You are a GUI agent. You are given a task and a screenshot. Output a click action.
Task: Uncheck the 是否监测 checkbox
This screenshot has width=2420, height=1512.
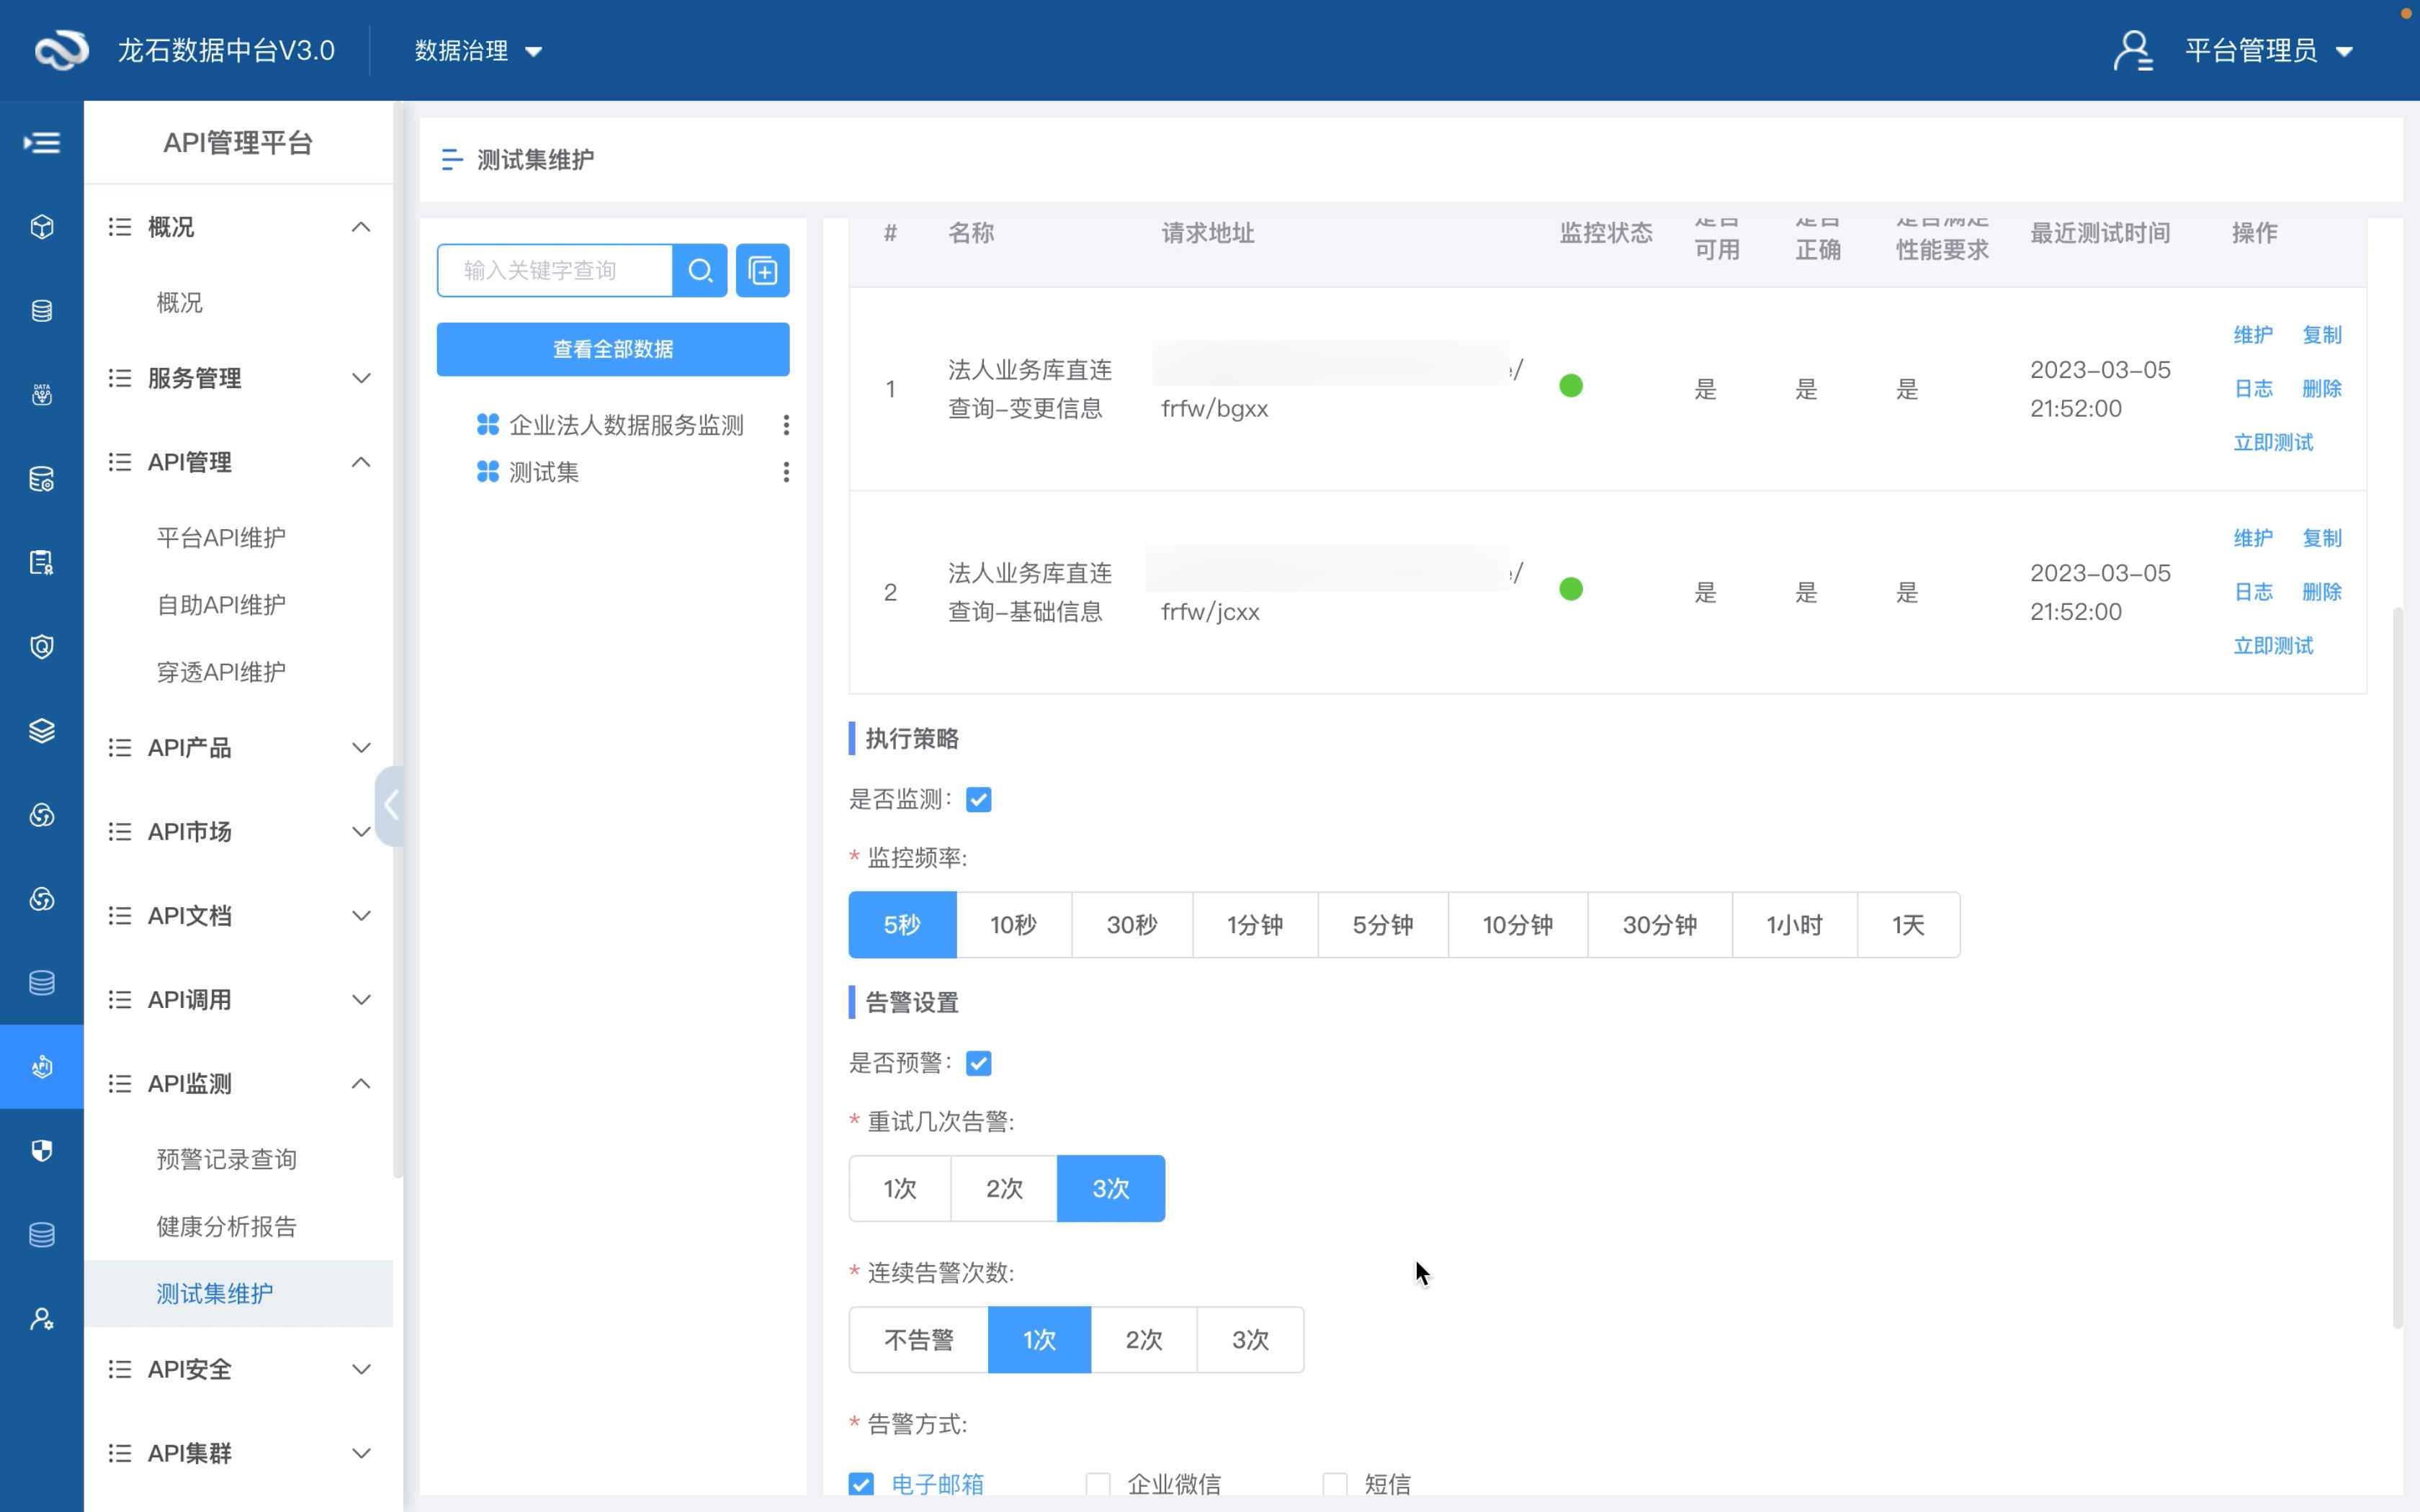978,799
